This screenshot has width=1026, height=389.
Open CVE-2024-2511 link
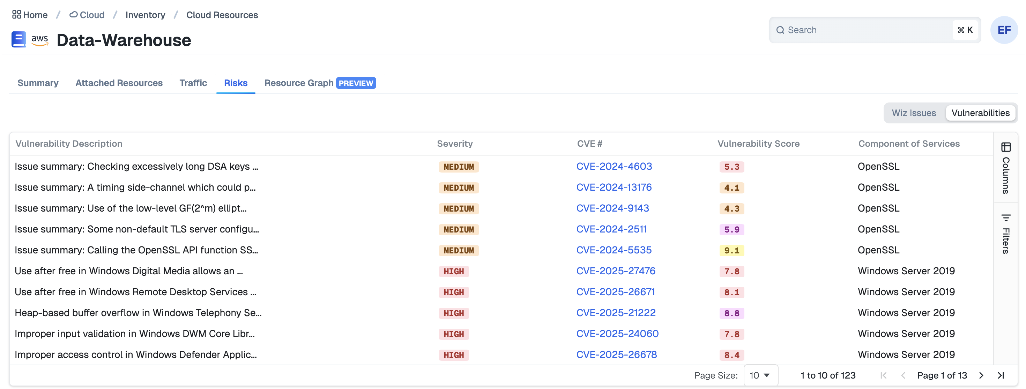[x=611, y=229]
